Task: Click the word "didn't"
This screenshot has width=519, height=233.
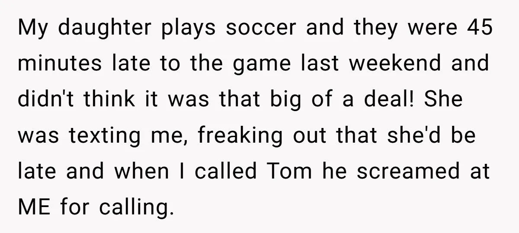Action: coord(42,99)
